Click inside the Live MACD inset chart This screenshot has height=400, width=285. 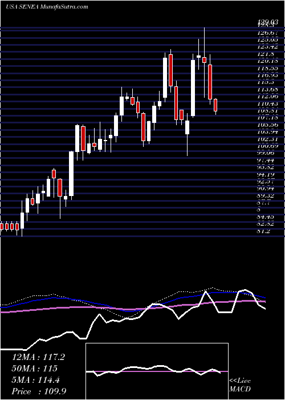[157, 371]
